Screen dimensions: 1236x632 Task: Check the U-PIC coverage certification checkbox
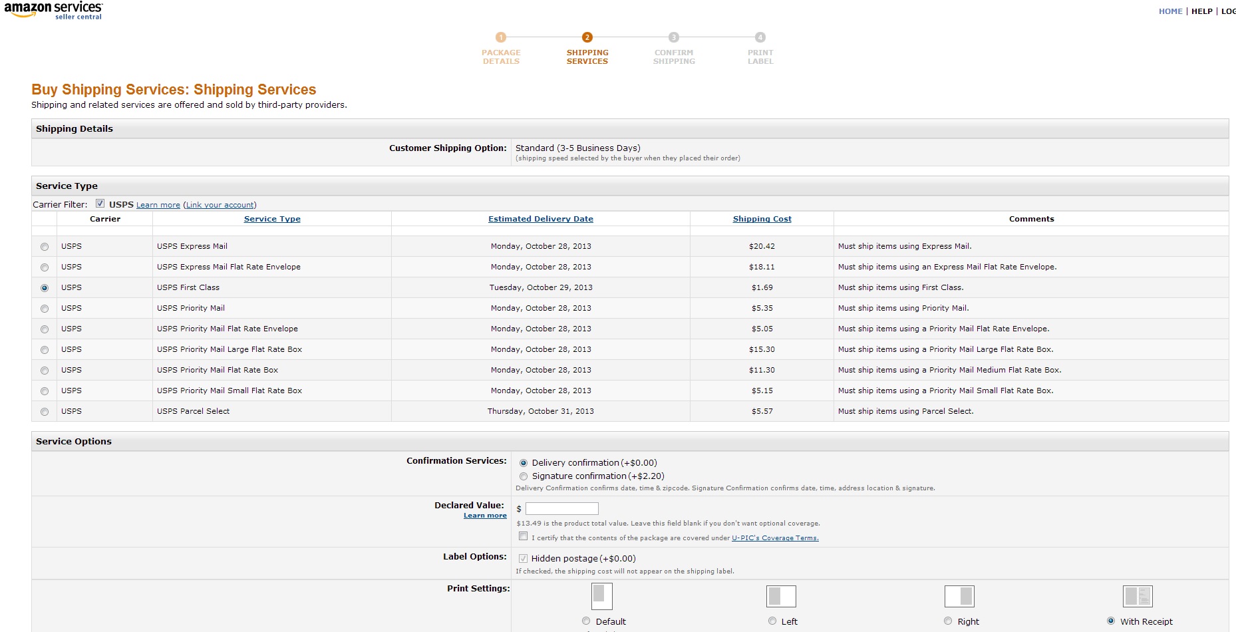pos(524,536)
